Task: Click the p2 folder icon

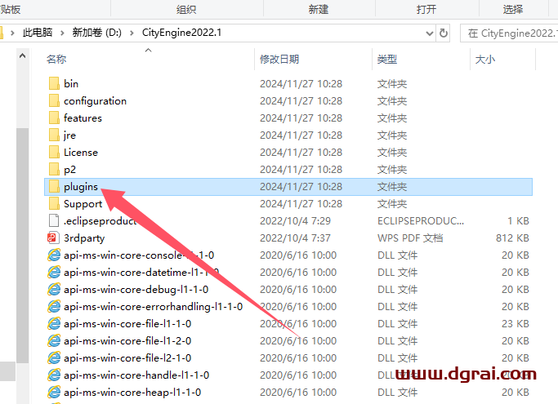Action: pyautogui.click(x=54, y=169)
